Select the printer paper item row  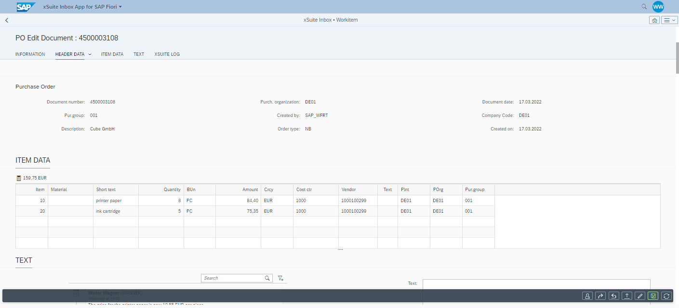click(116, 200)
